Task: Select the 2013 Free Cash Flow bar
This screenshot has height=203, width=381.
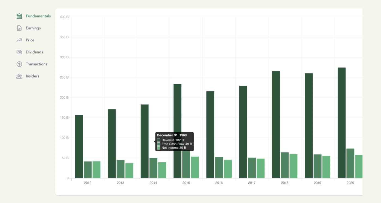Action: [x=121, y=169]
